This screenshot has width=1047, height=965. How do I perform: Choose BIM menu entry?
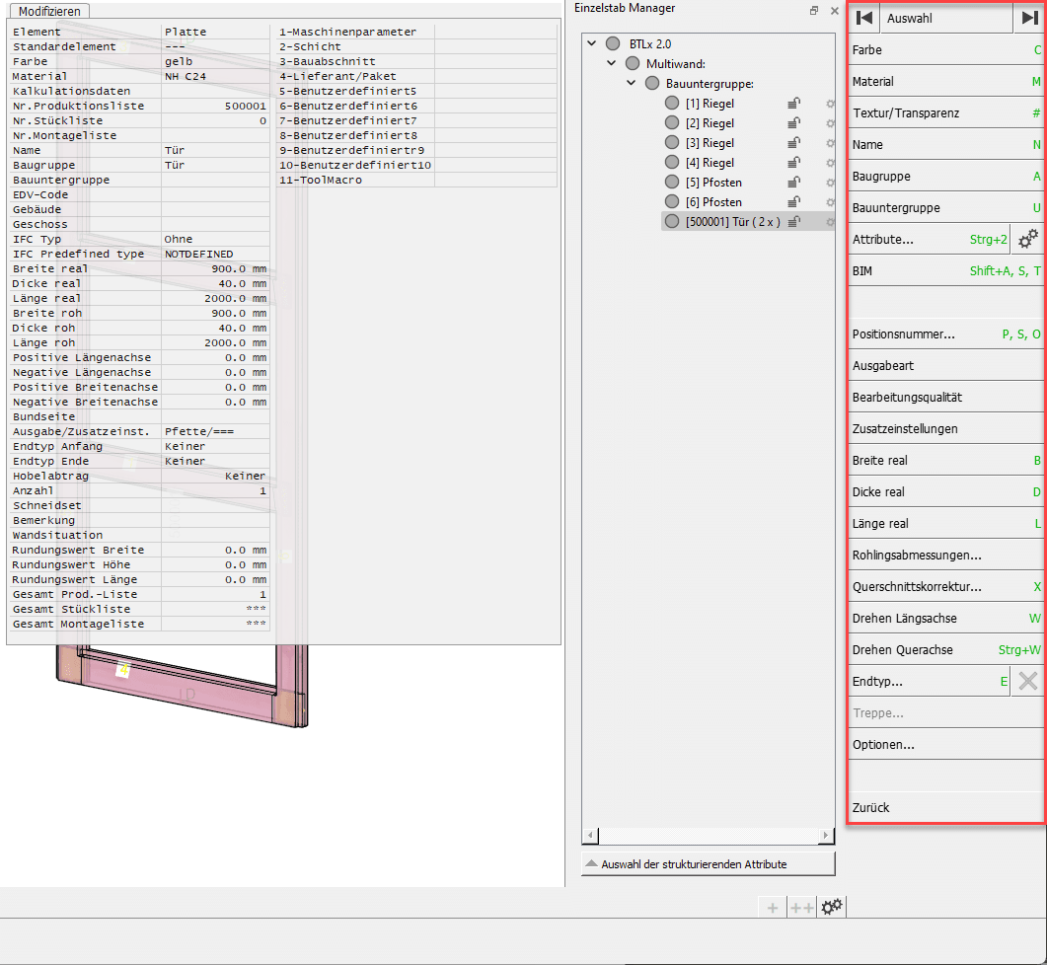coord(946,271)
